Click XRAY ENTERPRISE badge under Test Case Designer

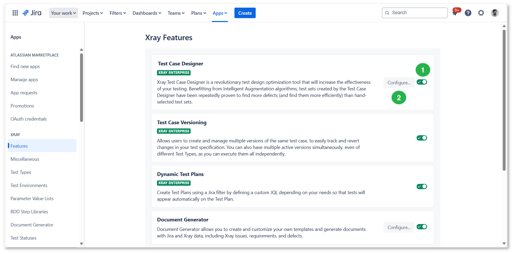174,73
